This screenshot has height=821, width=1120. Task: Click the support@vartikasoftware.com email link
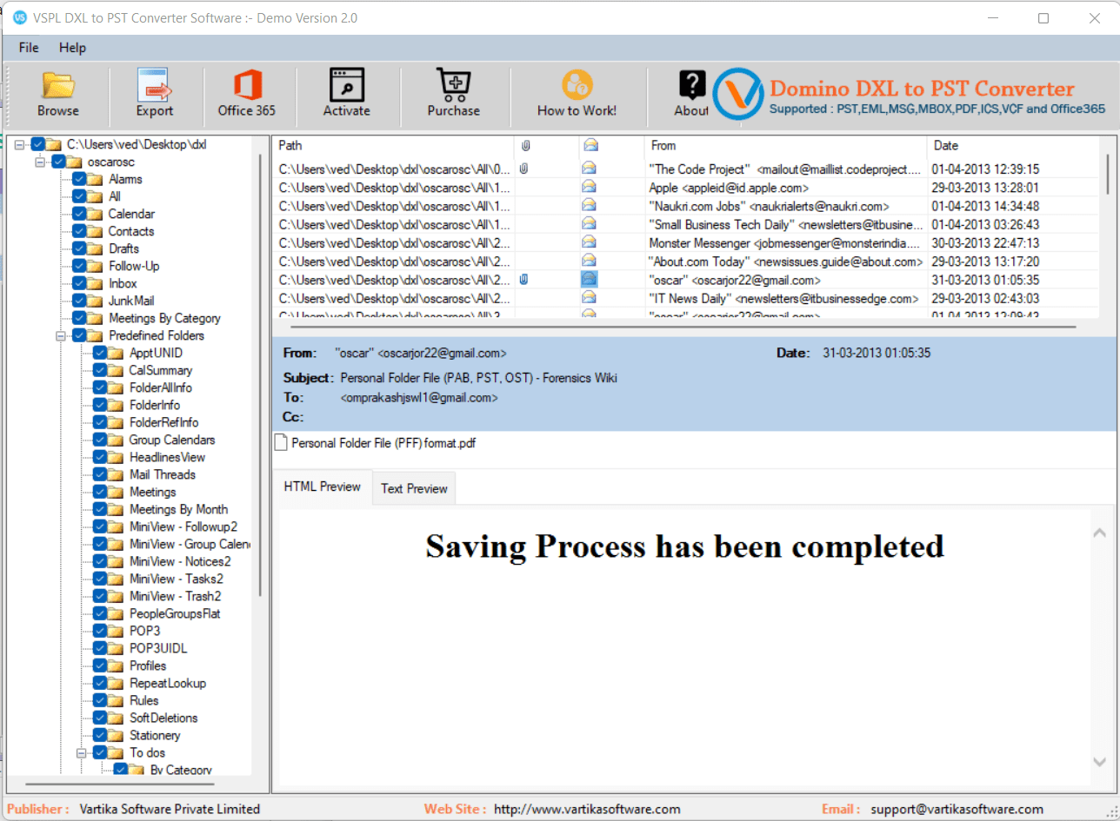coord(957,809)
